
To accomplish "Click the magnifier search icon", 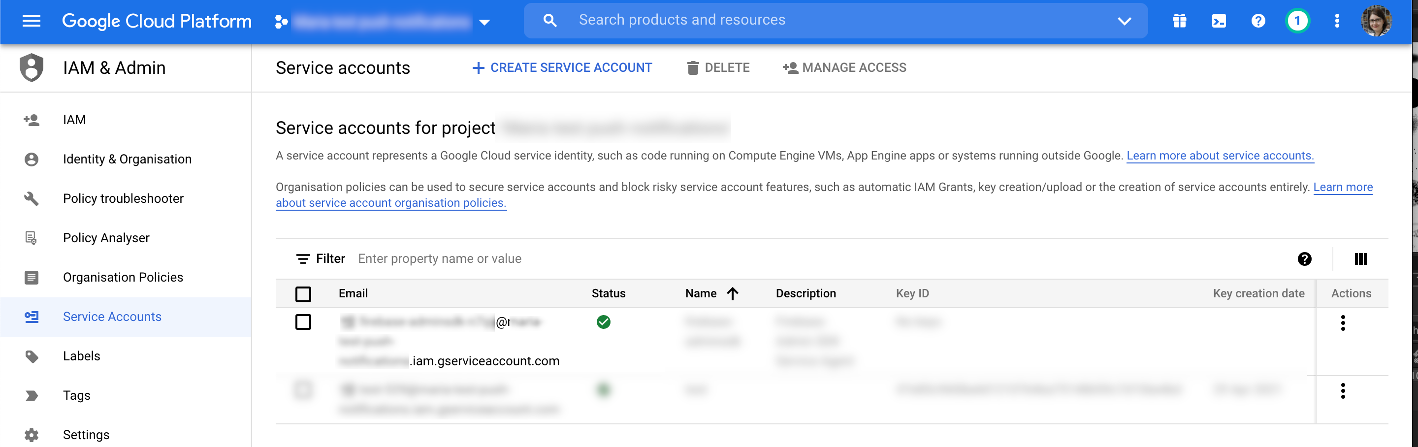I will [x=549, y=20].
